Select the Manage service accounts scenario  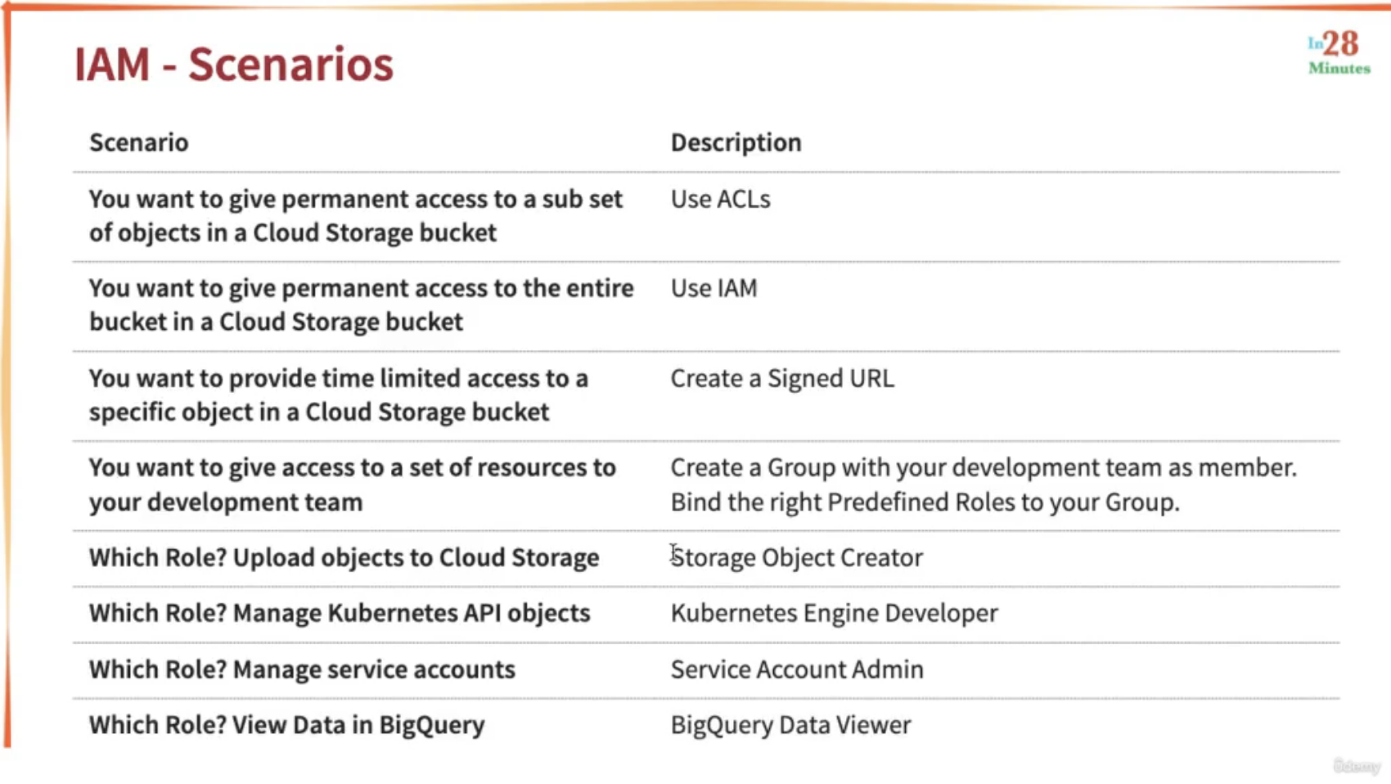coord(303,669)
